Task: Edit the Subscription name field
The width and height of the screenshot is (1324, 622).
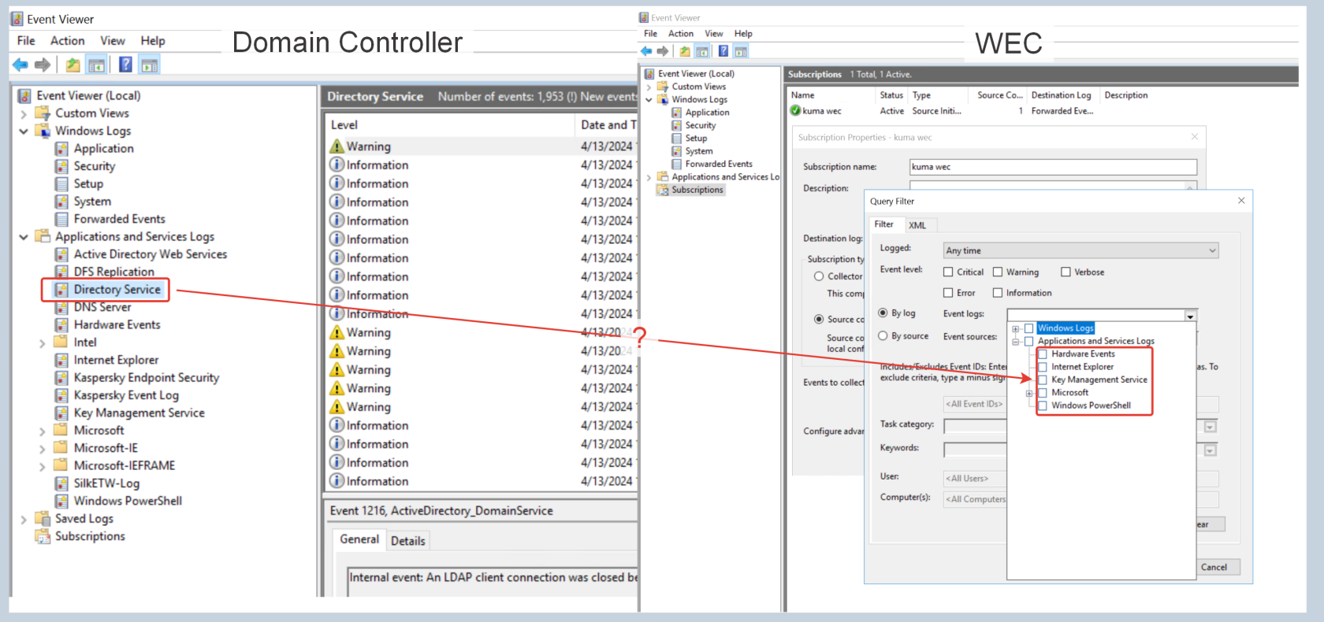Action: (x=1053, y=167)
